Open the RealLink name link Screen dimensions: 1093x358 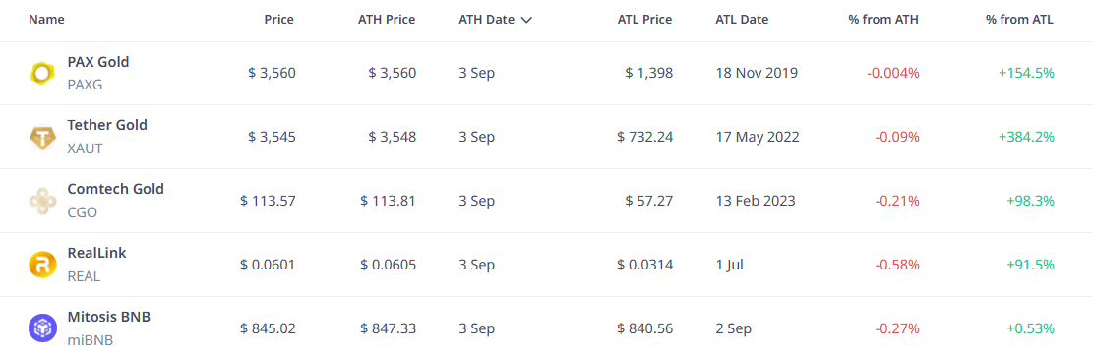(96, 253)
